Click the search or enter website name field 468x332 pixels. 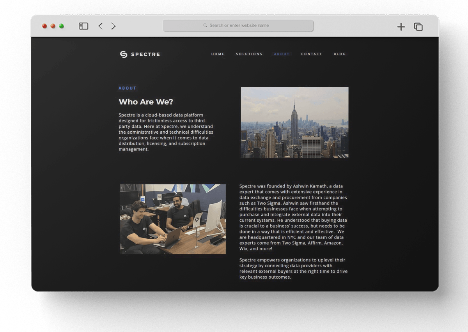pos(238,26)
